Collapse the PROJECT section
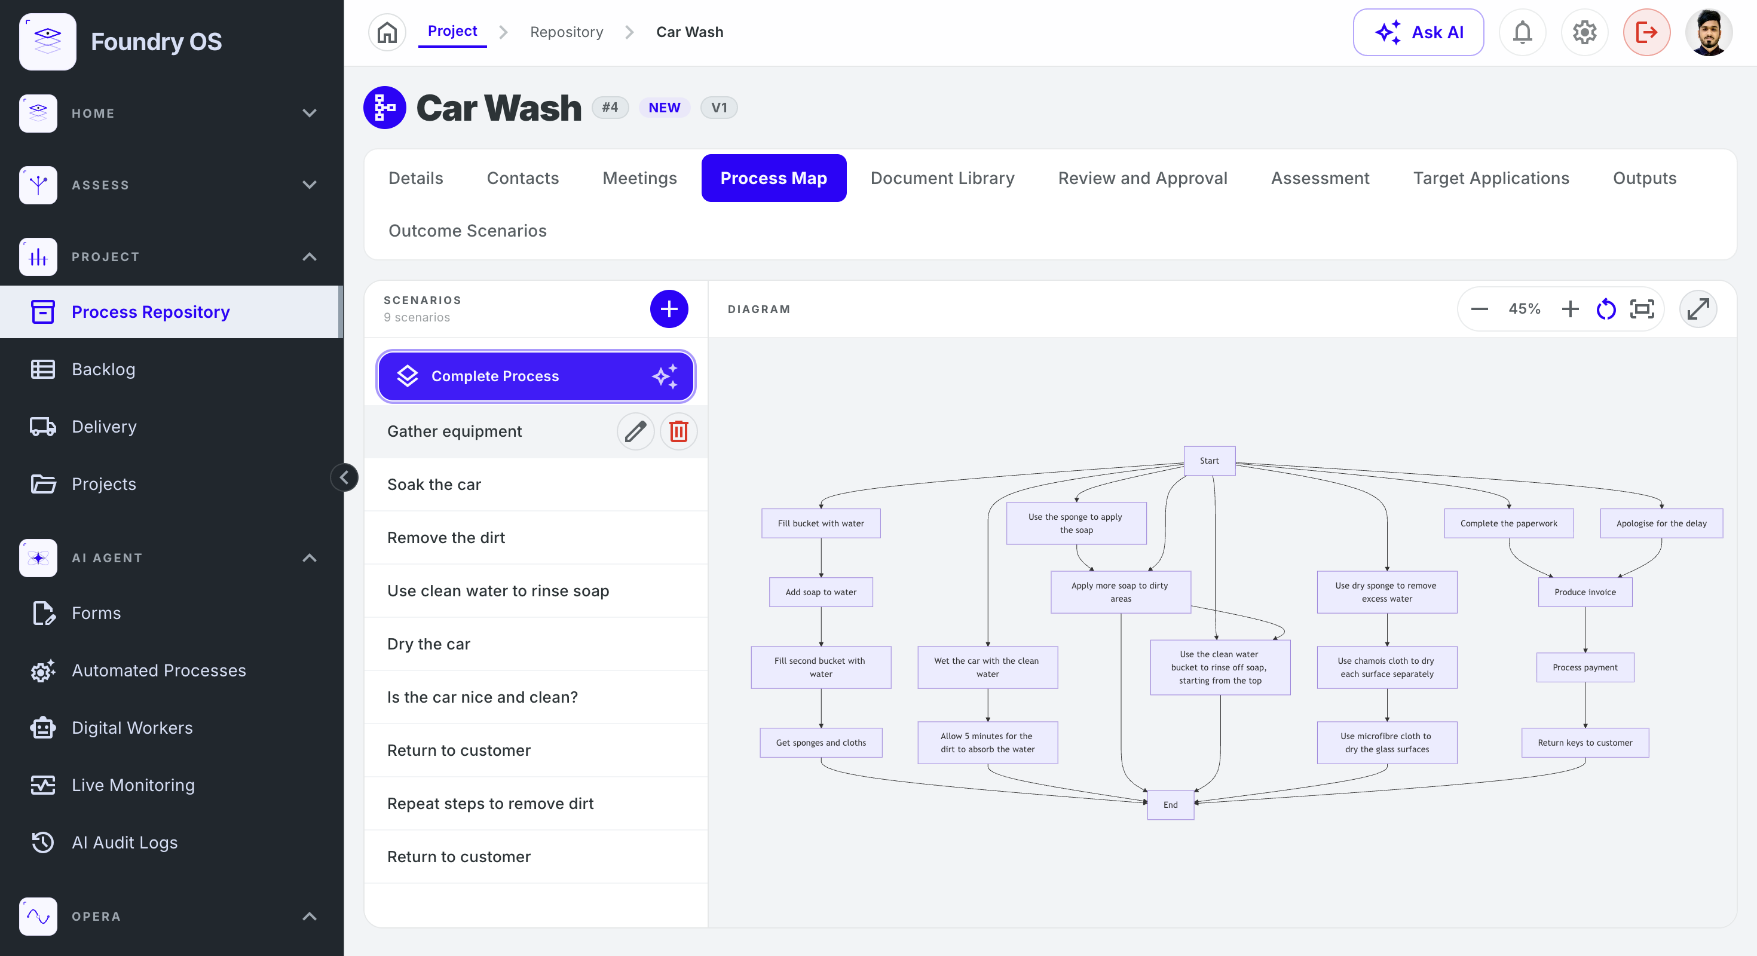The height and width of the screenshot is (956, 1757). coord(308,256)
